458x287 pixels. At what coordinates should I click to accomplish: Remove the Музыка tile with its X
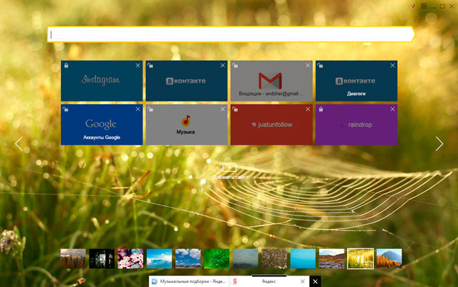pos(223,109)
